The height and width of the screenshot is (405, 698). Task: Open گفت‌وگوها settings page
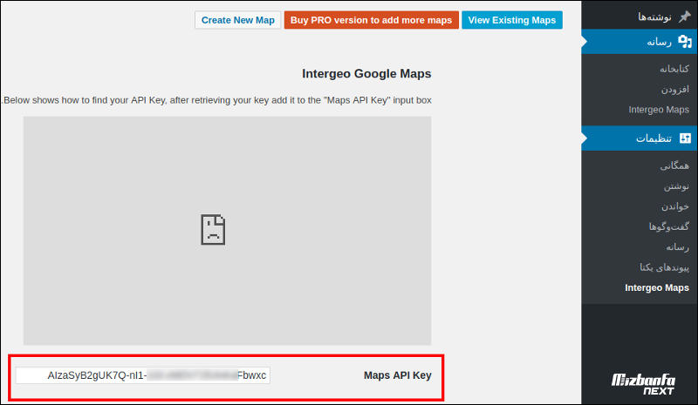668,226
